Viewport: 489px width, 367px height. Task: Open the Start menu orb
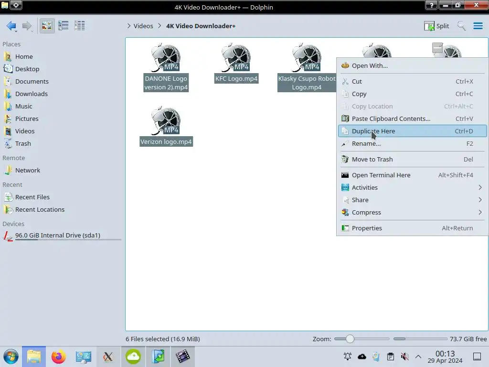11,356
